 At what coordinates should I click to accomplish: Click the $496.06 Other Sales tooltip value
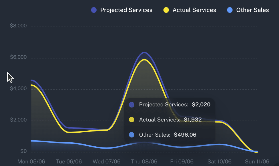coord(185,135)
